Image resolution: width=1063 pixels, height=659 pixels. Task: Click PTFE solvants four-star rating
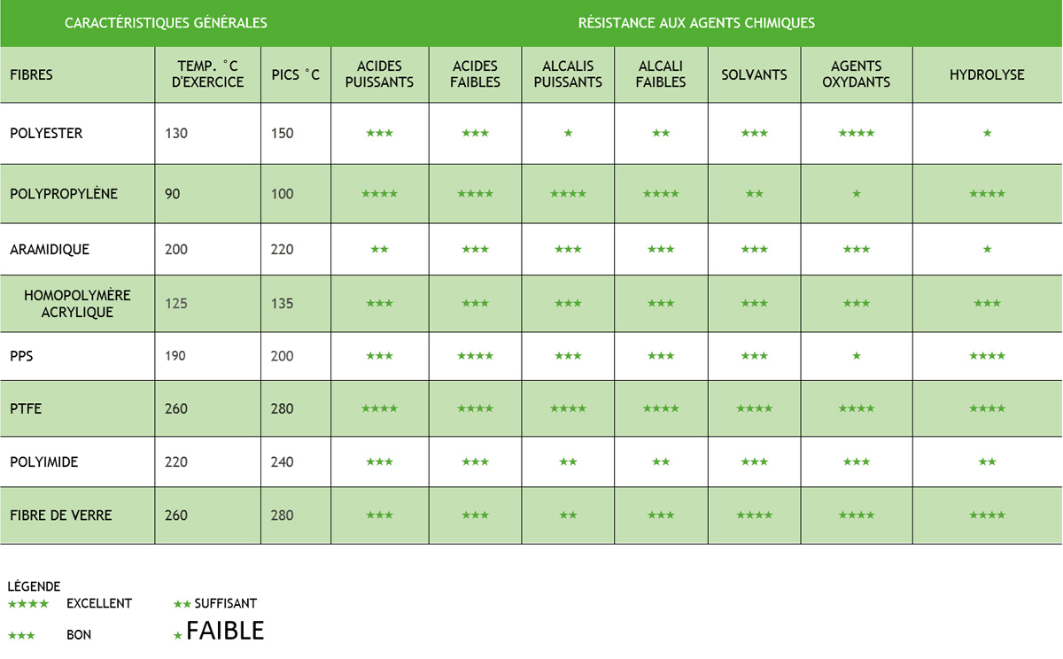click(x=754, y=409)
